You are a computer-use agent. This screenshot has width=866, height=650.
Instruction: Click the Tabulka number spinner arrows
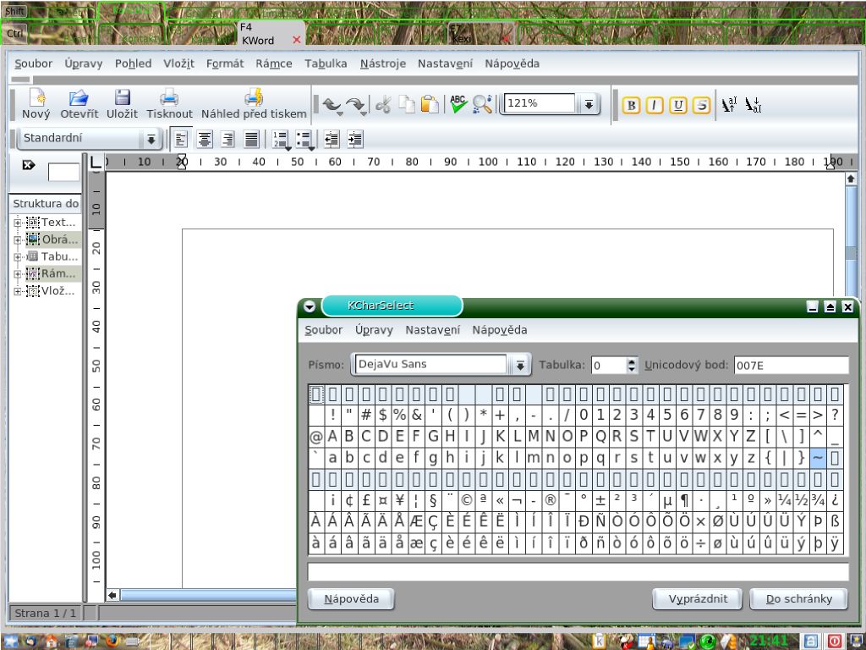pos(631,365)
